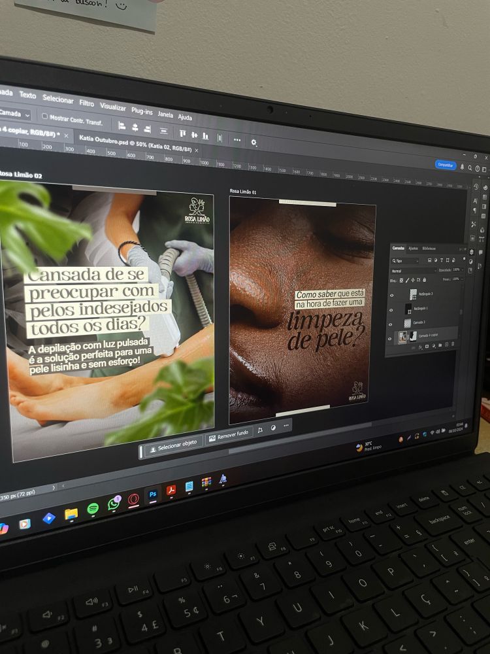The width and height of the screenshot is (490, 654).
Task: Align horizontal centers icon in options bar
Action: coord(135,128)
